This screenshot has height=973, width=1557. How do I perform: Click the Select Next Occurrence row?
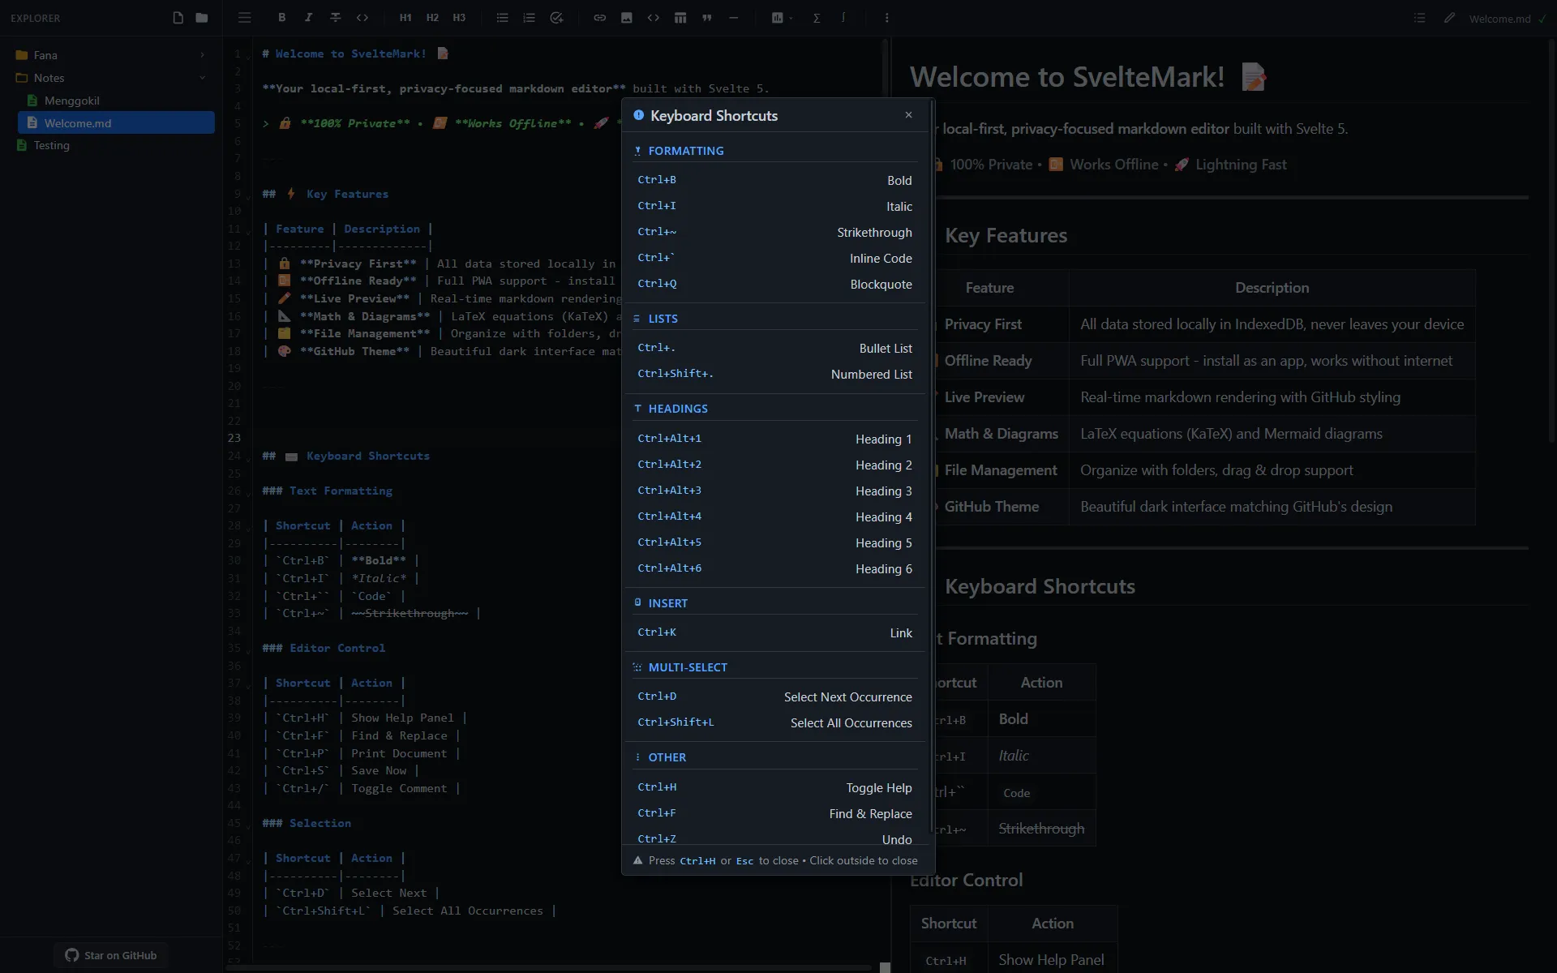pyautogui.click(x=774, y=697)
